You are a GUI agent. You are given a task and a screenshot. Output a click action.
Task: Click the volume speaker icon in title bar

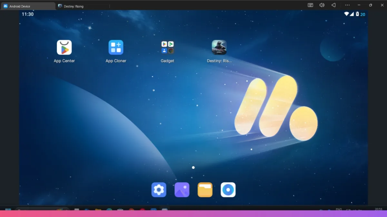click(322, 5)
